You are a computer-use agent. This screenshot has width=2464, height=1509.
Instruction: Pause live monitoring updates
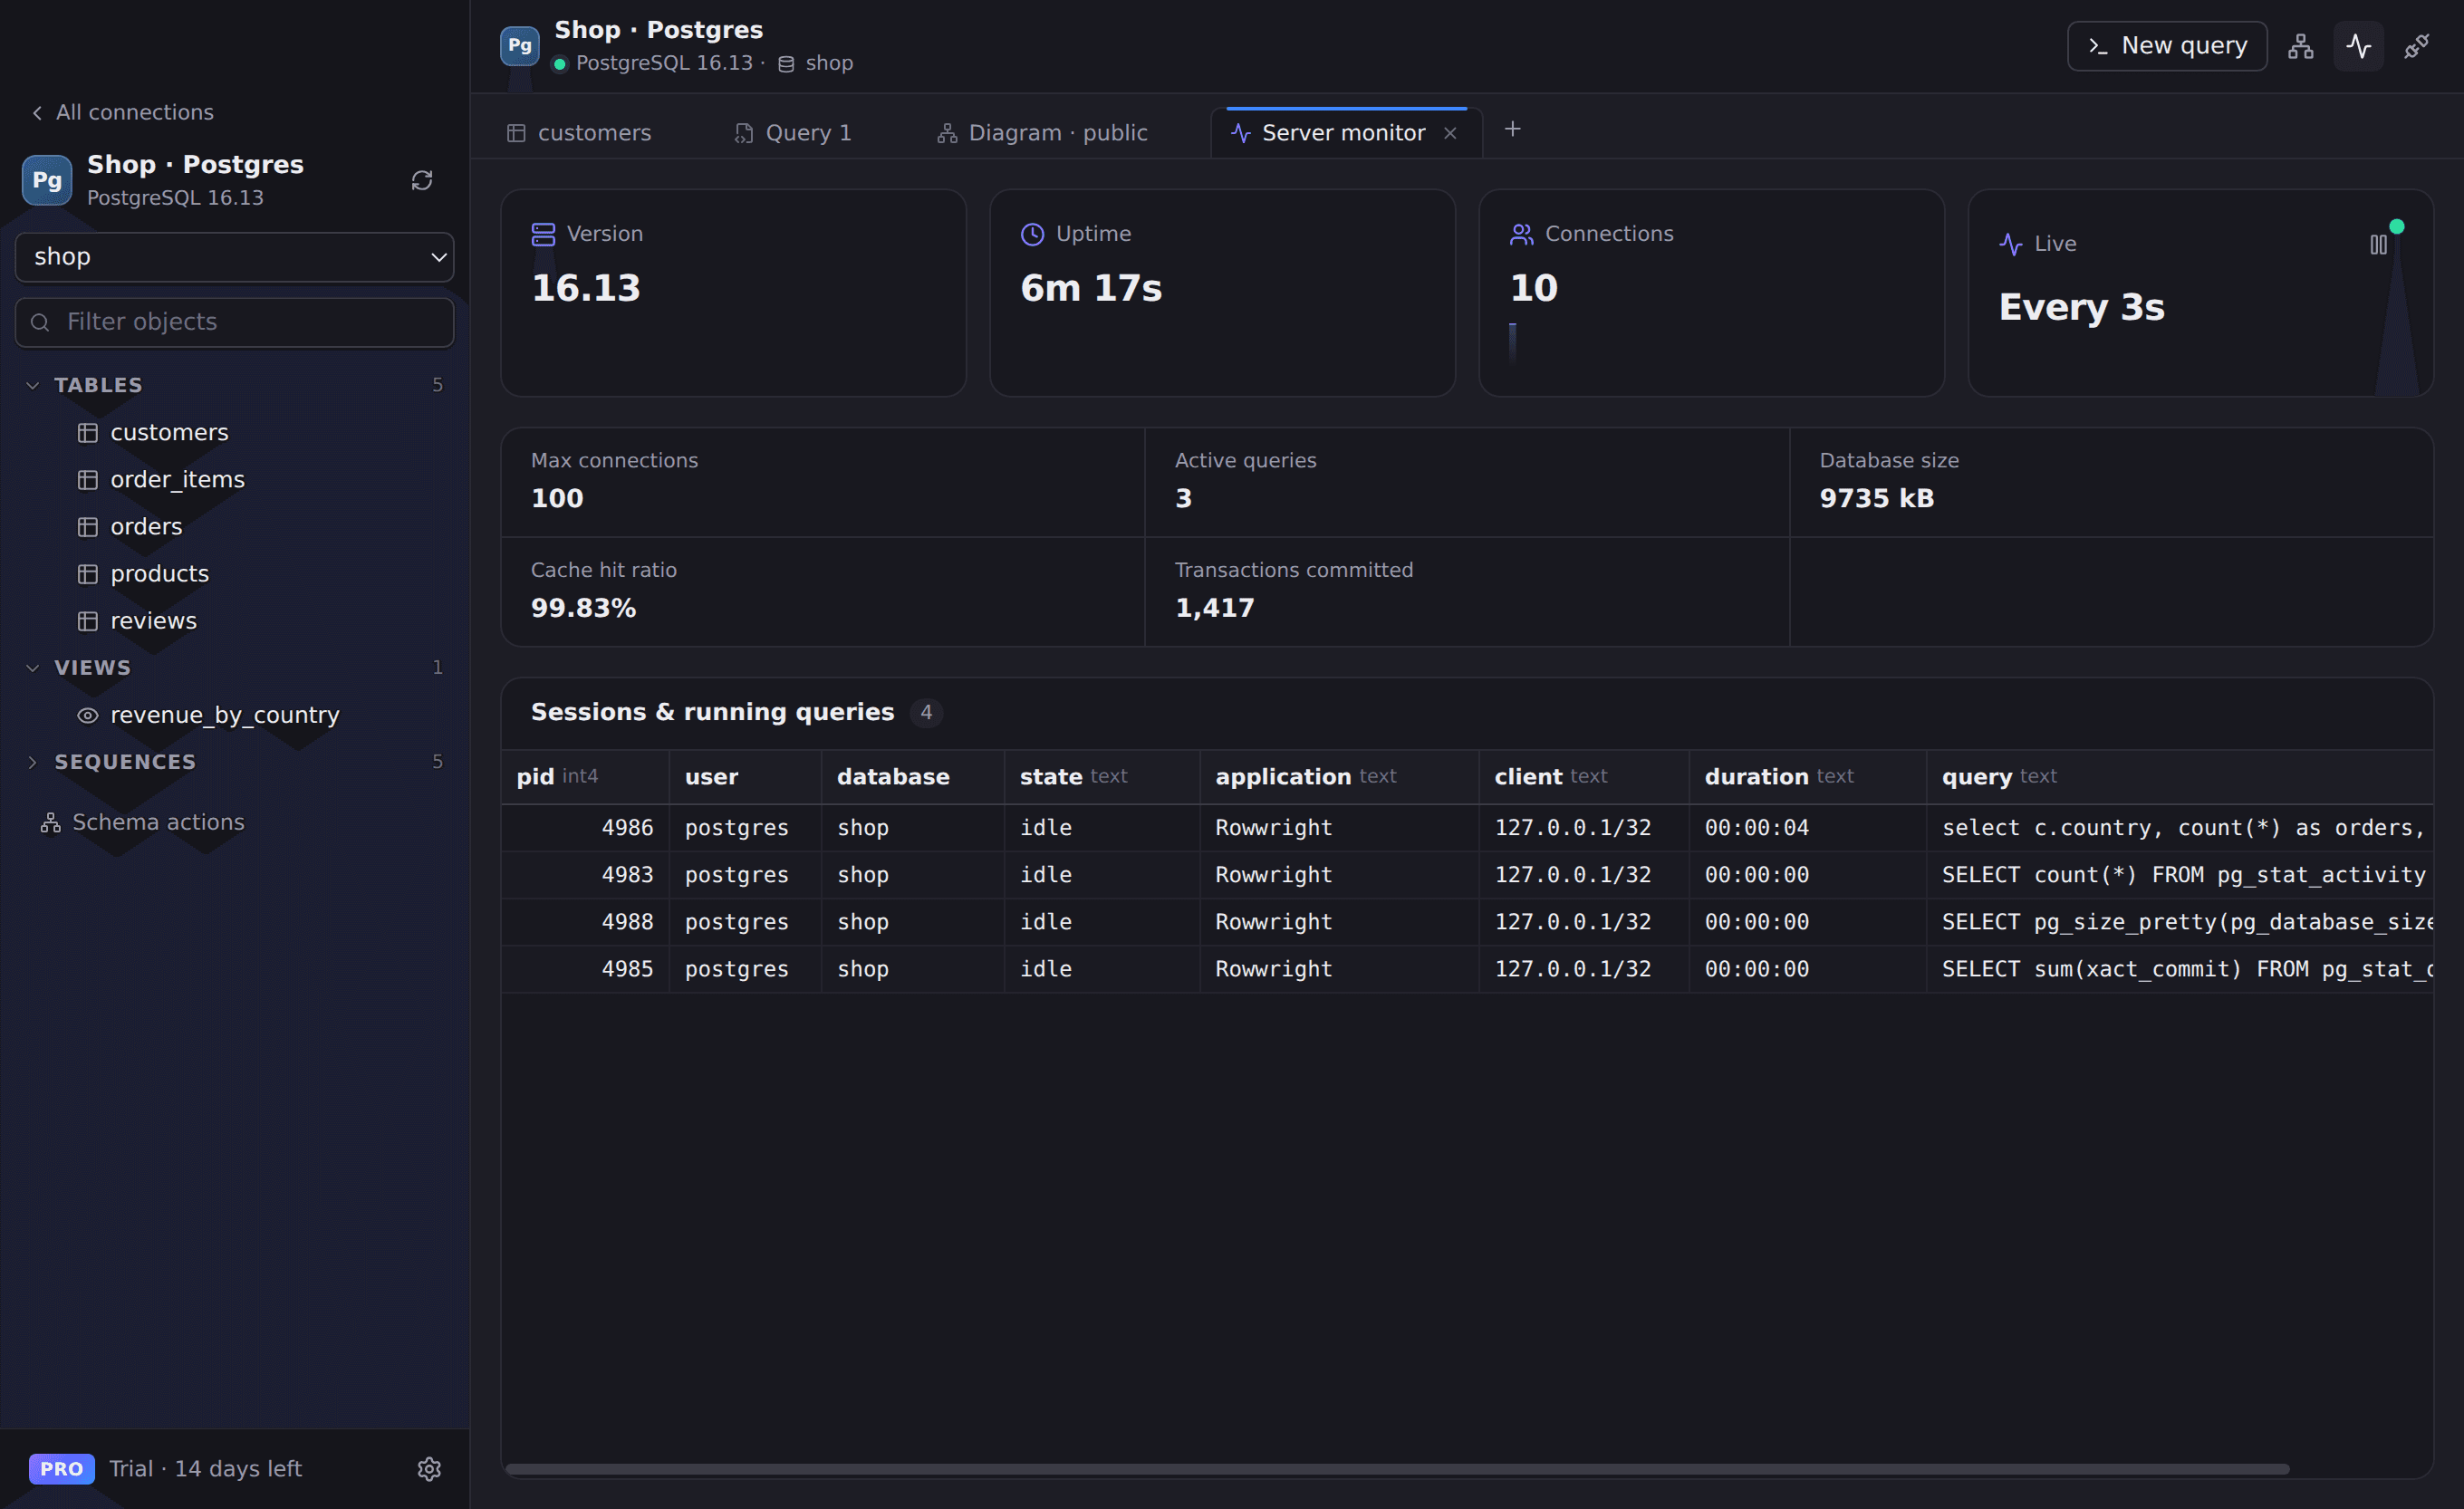pyautogui.click(x=2378, y=244)
